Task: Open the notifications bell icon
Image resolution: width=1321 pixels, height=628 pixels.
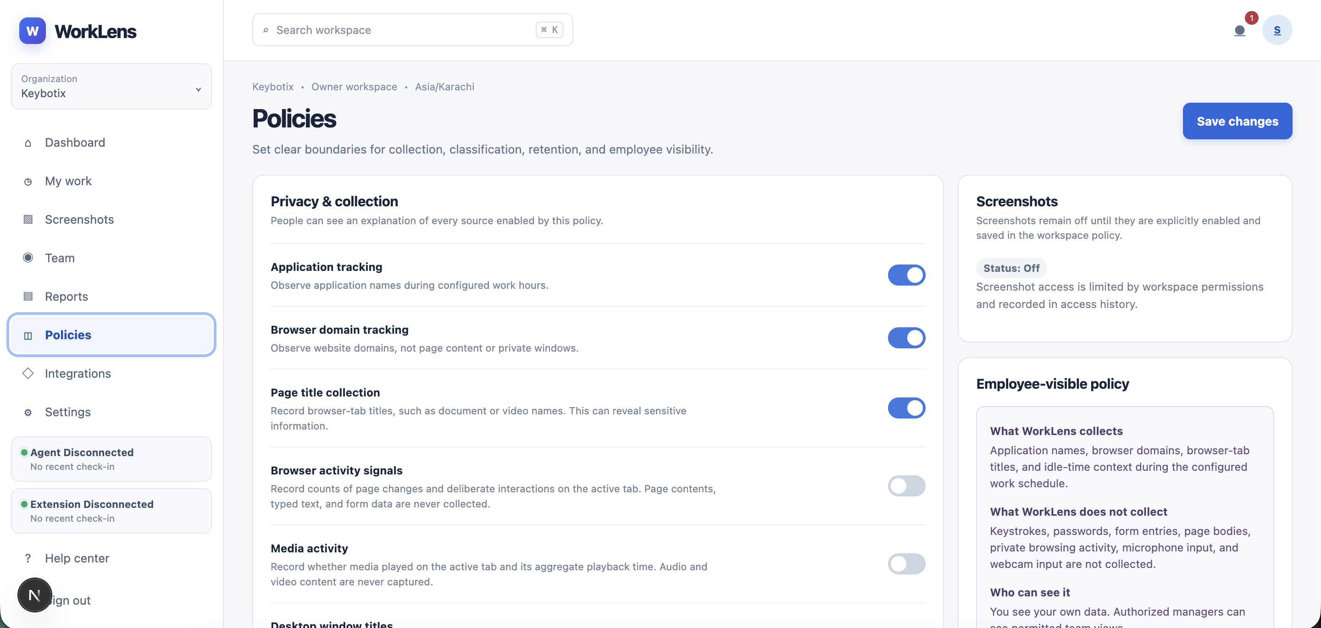Action: tap(1239, 30)
